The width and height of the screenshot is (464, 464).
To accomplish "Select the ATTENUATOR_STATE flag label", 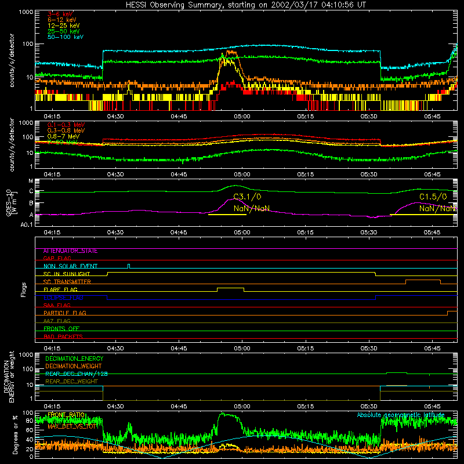I will (x=70, y=251).
